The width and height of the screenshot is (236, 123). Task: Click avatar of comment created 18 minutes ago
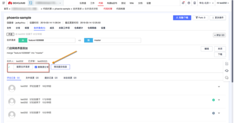click(x=12, y=88)
